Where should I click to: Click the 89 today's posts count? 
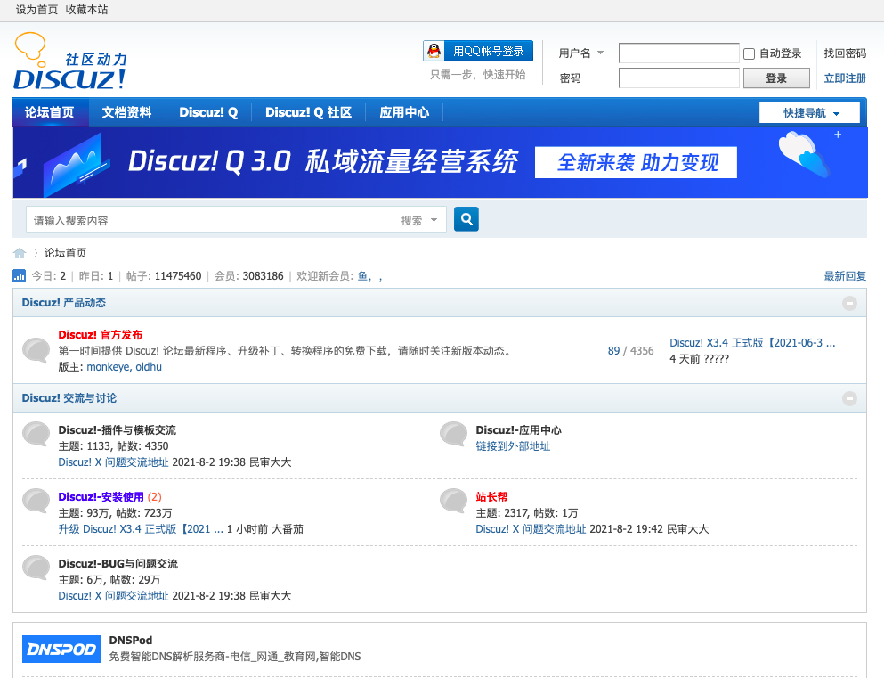pyautogui.click(x=613, y=351)
